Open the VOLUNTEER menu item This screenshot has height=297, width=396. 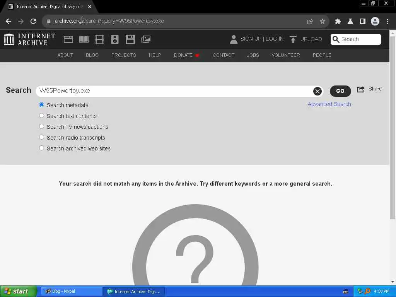(x=286, y=55)
